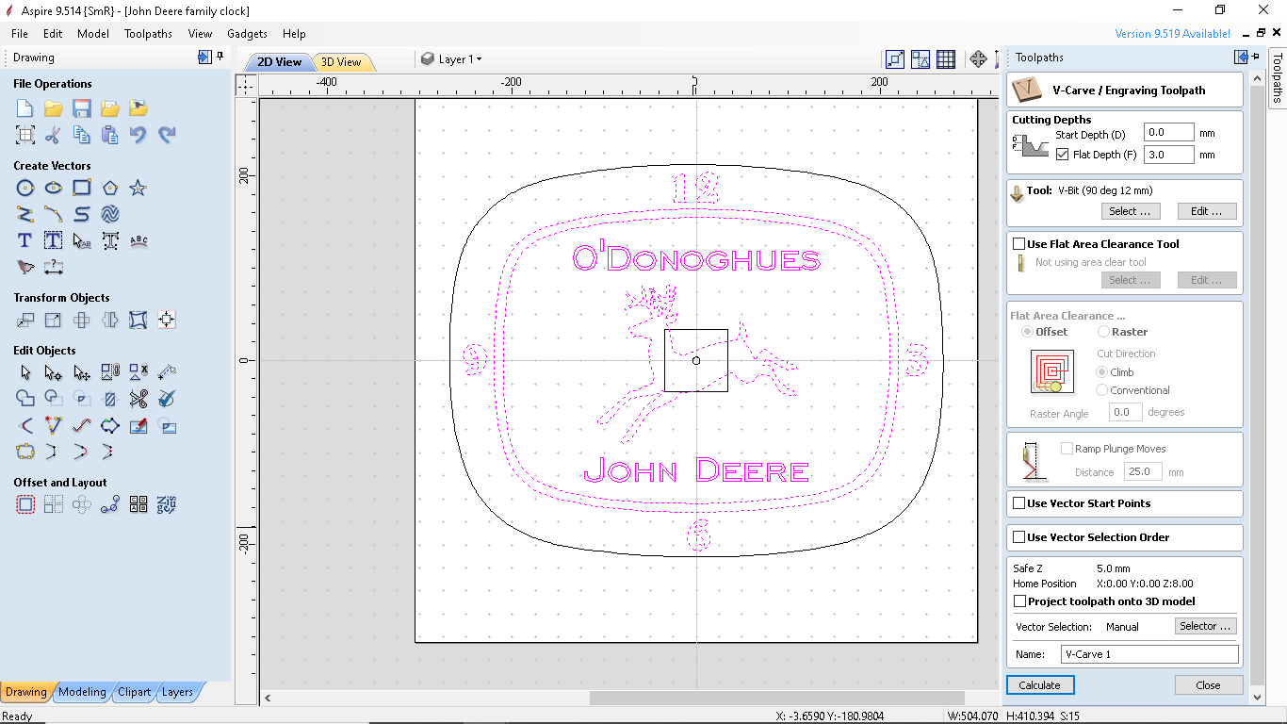Click Edit for the V-Bit tool
The height and width of the screenshot is (724, 1287).
(x=1207, y=211)
